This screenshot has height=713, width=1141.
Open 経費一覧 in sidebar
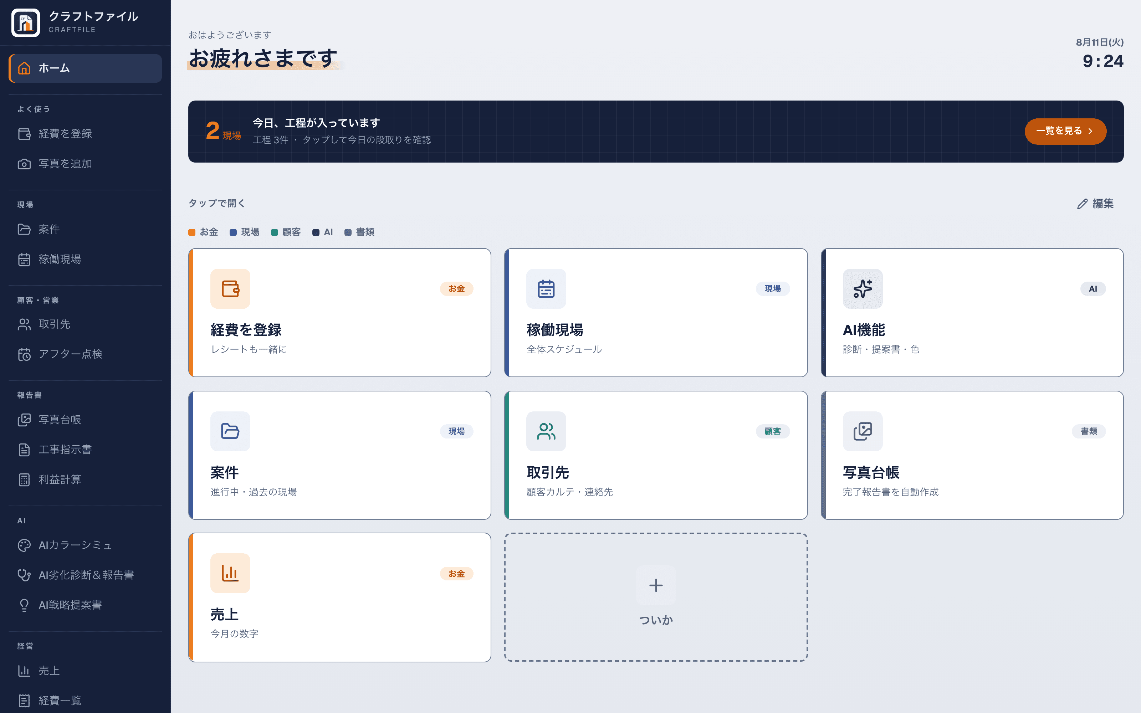point(85,701)
